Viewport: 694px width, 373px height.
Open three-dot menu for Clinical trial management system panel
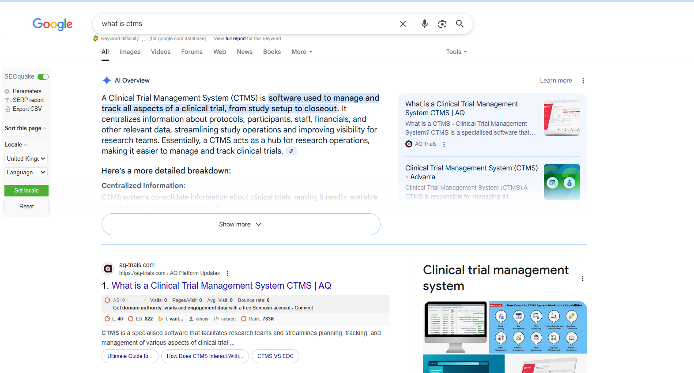[583, 279]
